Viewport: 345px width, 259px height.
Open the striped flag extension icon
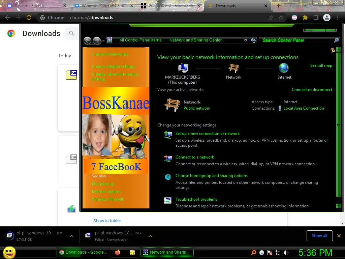pos(294,18)
